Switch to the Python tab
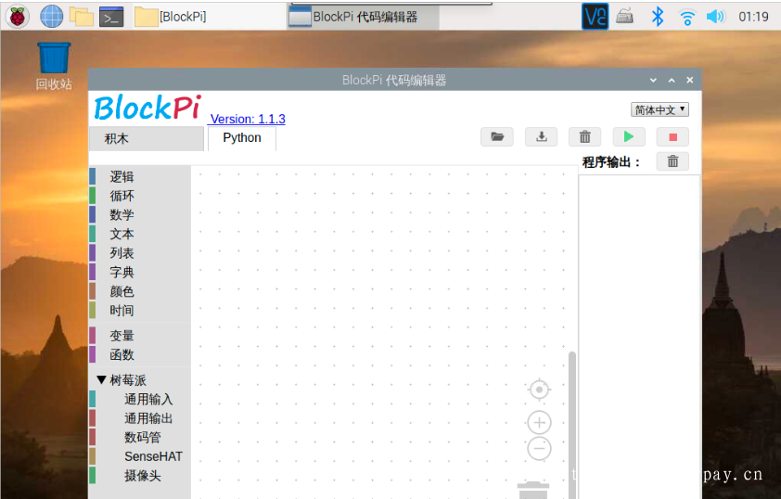 pos(242,138)
